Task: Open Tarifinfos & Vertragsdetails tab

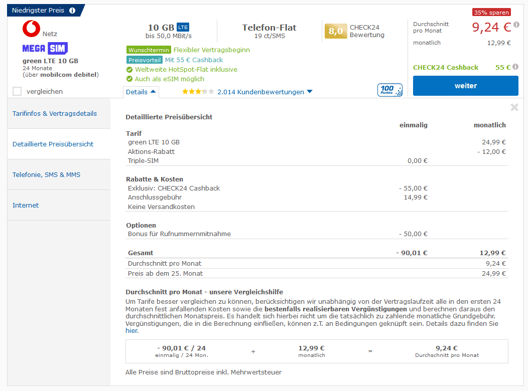Action: click(55, 113)
